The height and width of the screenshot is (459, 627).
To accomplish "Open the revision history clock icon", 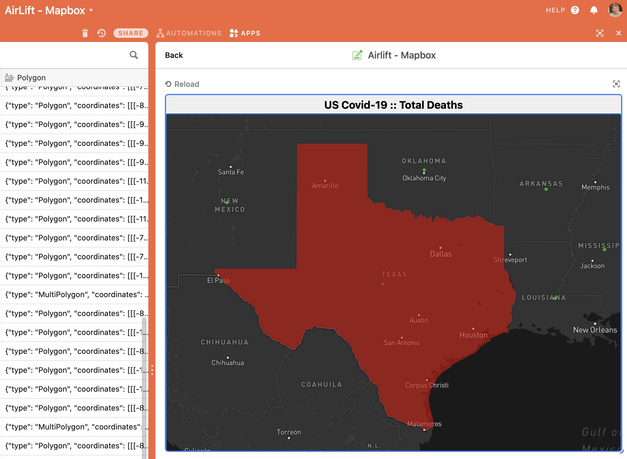I will pos(101,33).
